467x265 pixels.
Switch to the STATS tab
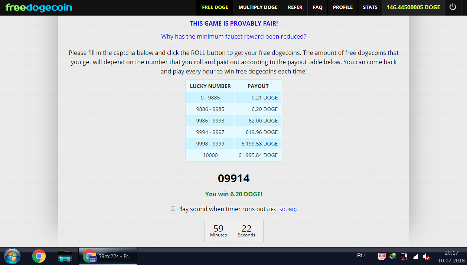370,7
